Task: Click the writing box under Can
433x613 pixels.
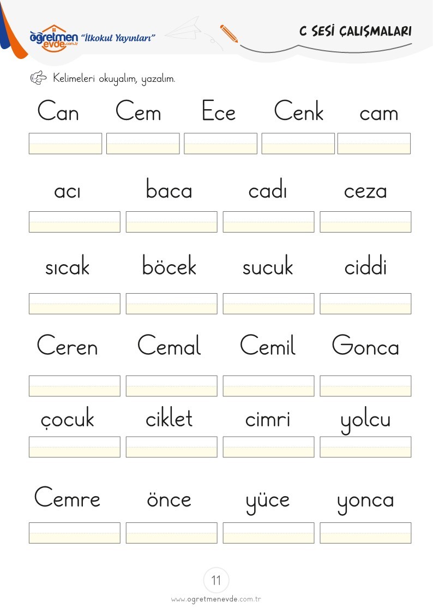Action: [x=65, y=144]
